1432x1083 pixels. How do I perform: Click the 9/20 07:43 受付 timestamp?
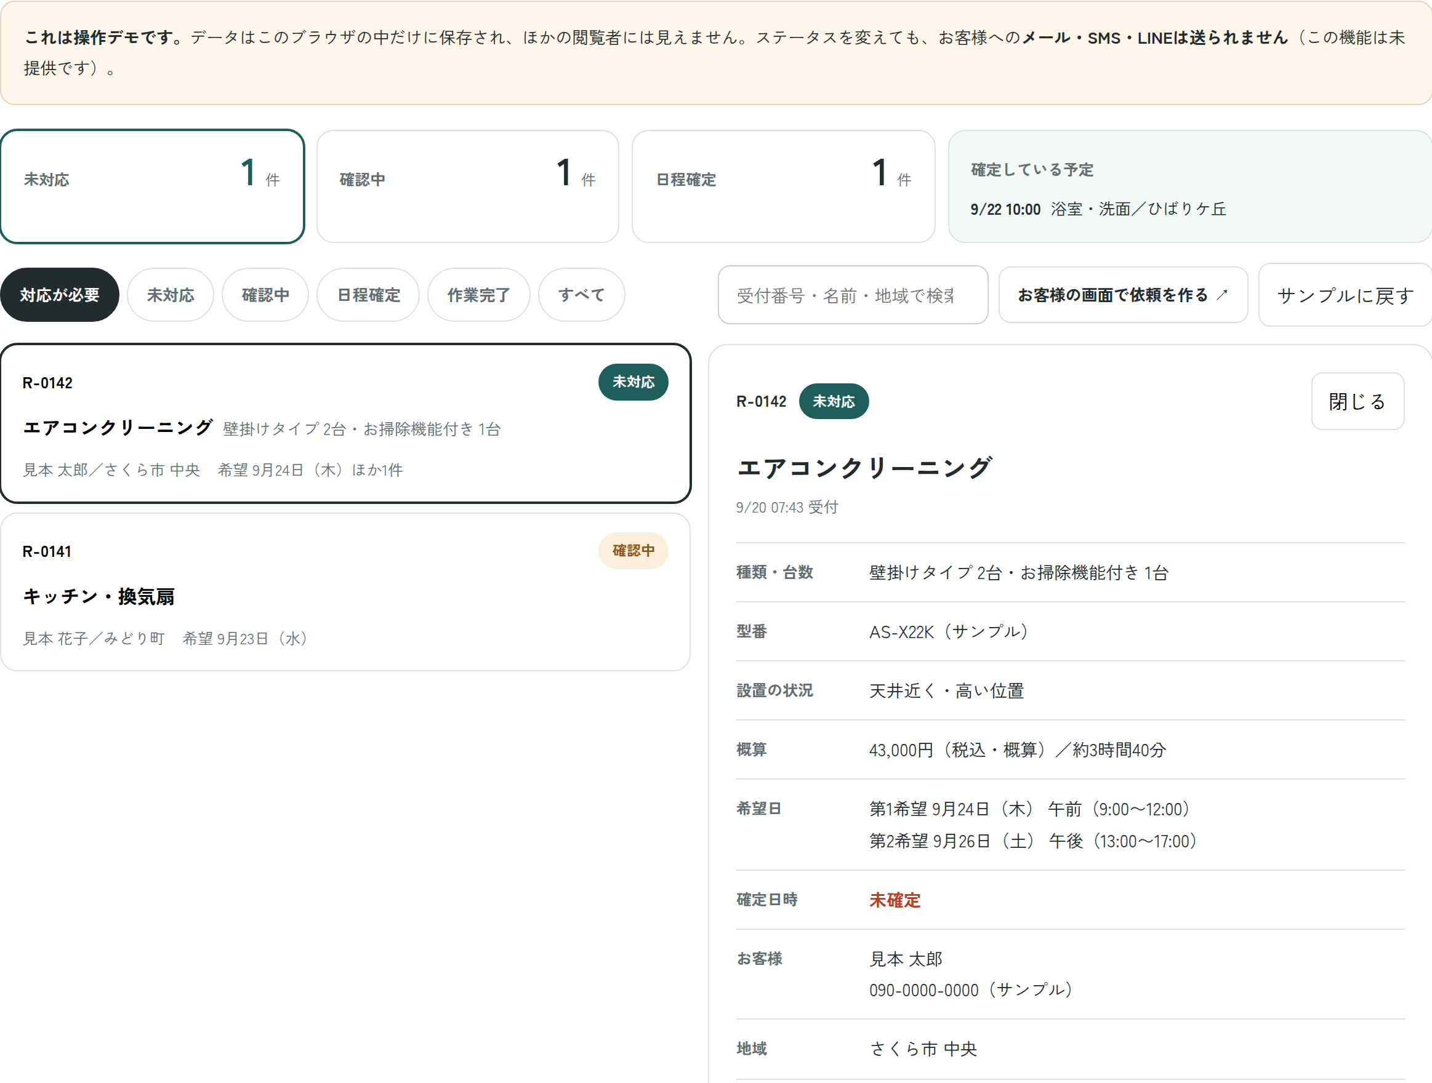tap(787, 507)
